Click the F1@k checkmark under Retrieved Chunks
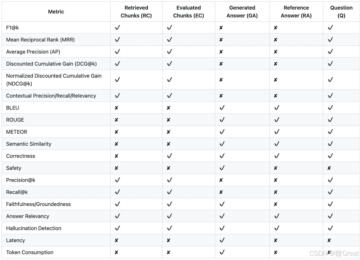This screenshot has height=260, width=360. (118, 28)
